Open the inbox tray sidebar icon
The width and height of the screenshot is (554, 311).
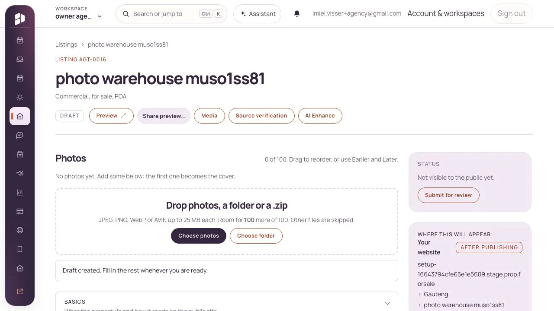[x=20, y=59]
